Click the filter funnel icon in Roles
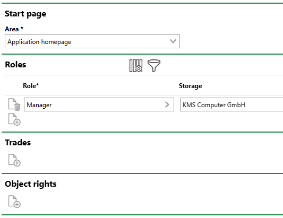Viewport: 283px width, 218px height. [154, 66]
